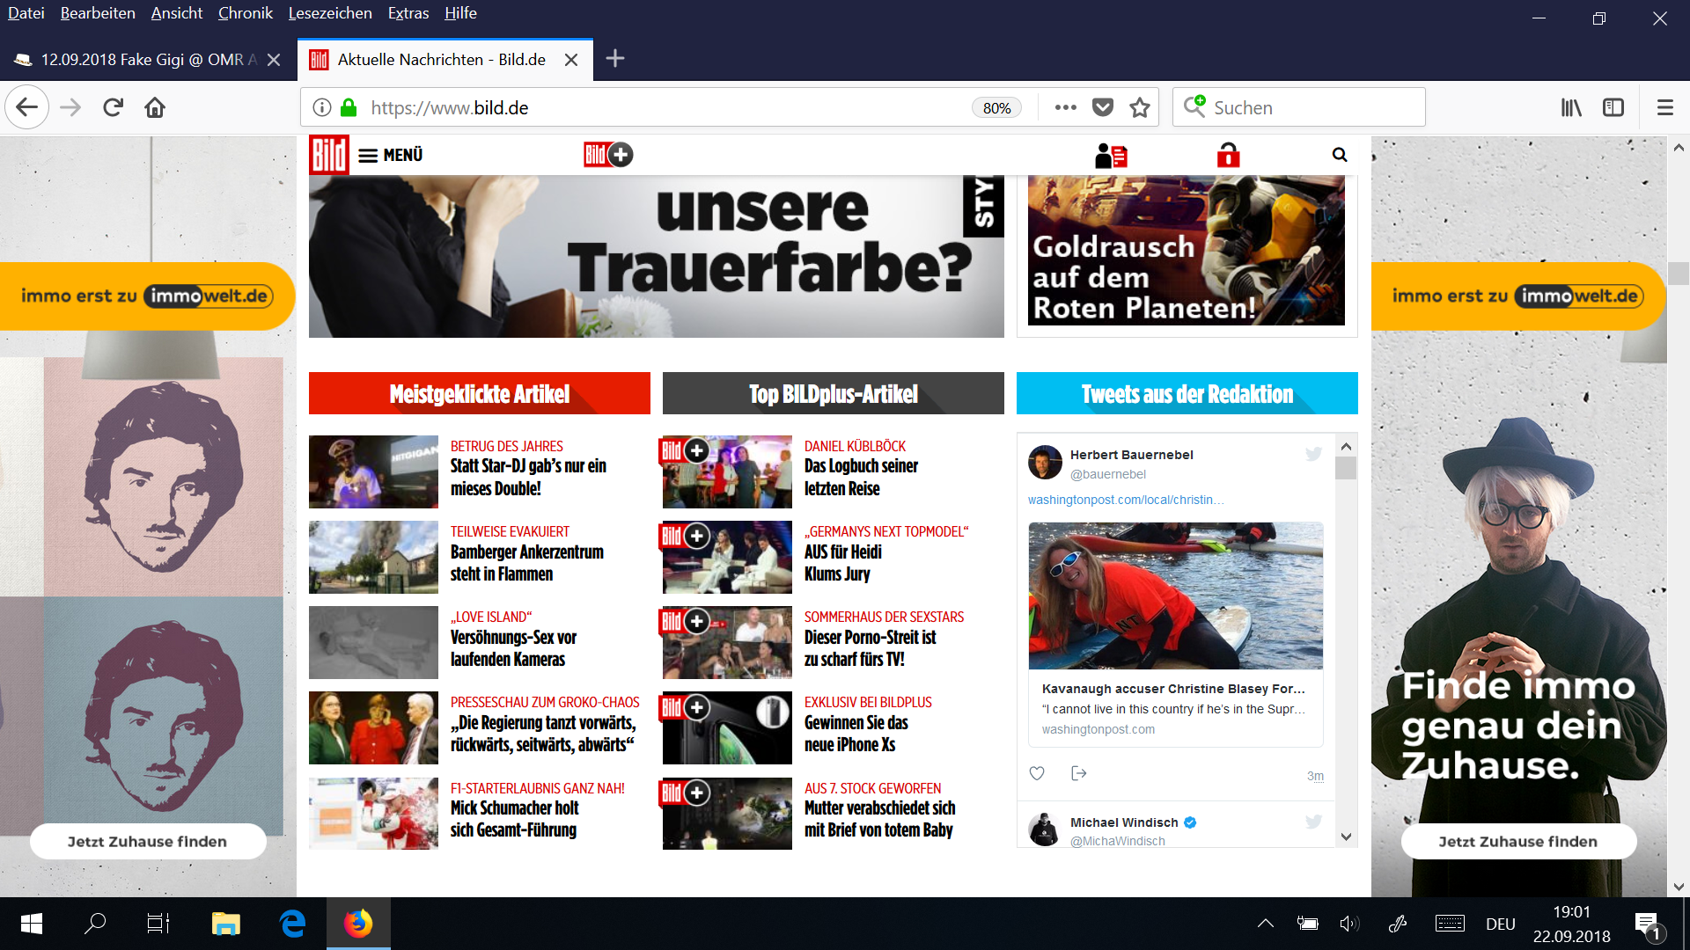Open page actions three-dot menu
Image resolution: width=1690 pixels, height=950 pixels.
[1065, 107]
